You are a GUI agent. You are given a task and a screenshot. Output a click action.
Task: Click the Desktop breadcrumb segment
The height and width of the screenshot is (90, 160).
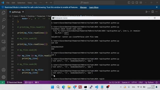(31, 16)
